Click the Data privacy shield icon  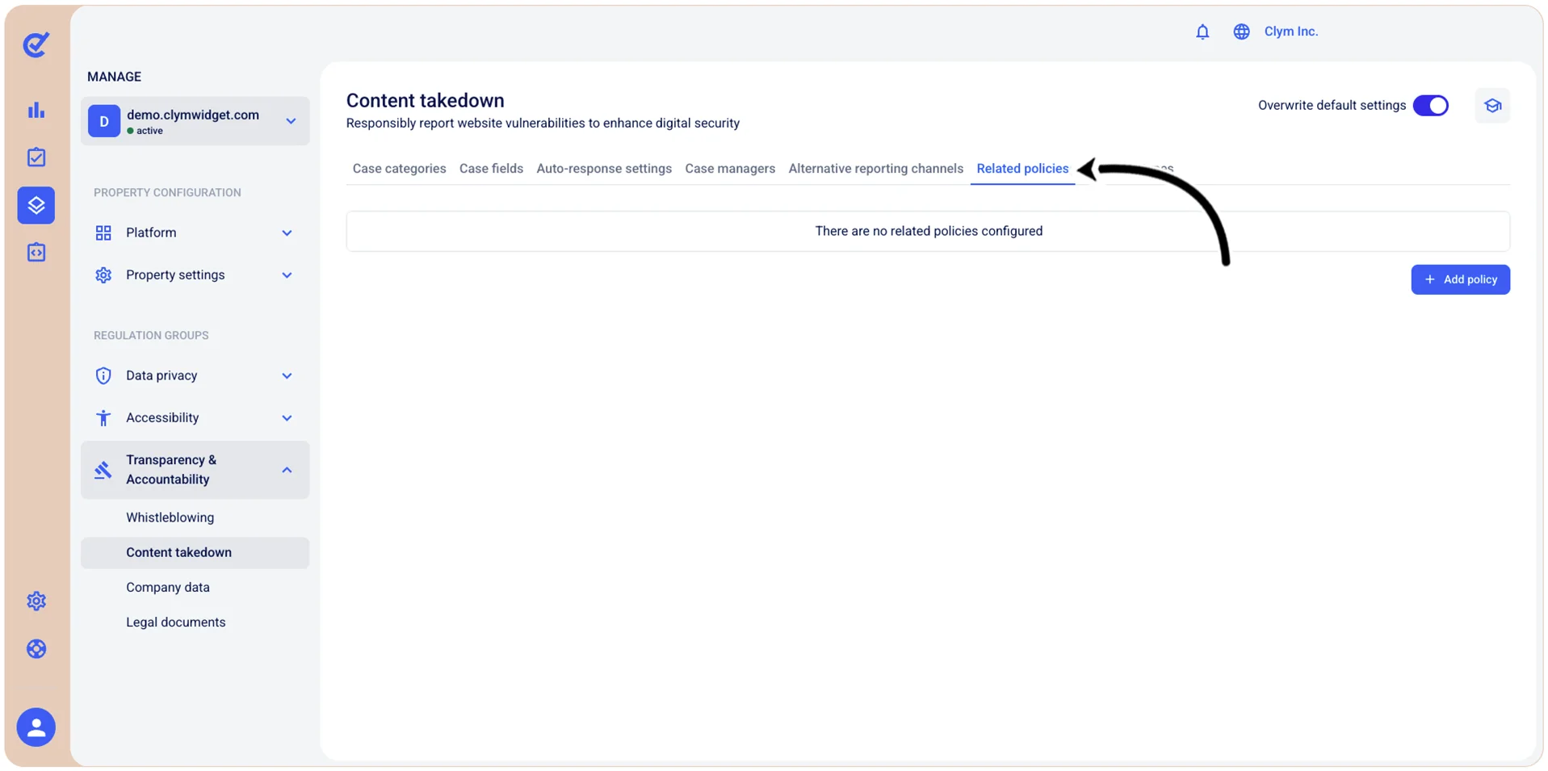pos(103,375)
